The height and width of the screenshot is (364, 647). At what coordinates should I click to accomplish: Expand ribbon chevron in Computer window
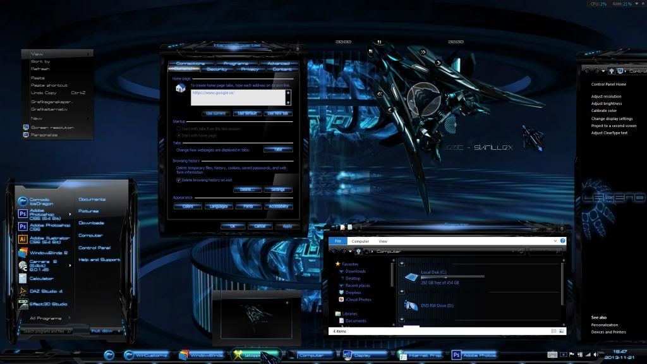(x=555, y=241)
